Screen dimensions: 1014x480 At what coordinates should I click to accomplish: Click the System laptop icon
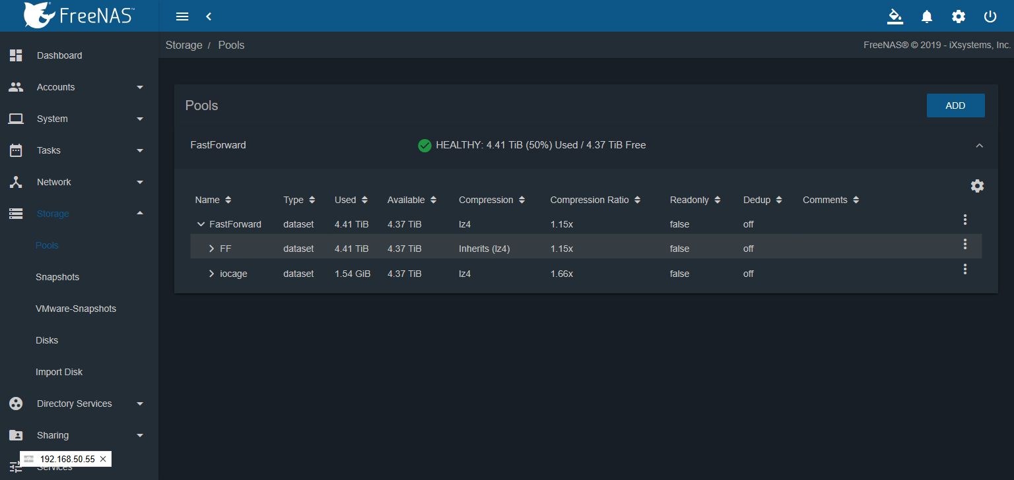(16, 119)
